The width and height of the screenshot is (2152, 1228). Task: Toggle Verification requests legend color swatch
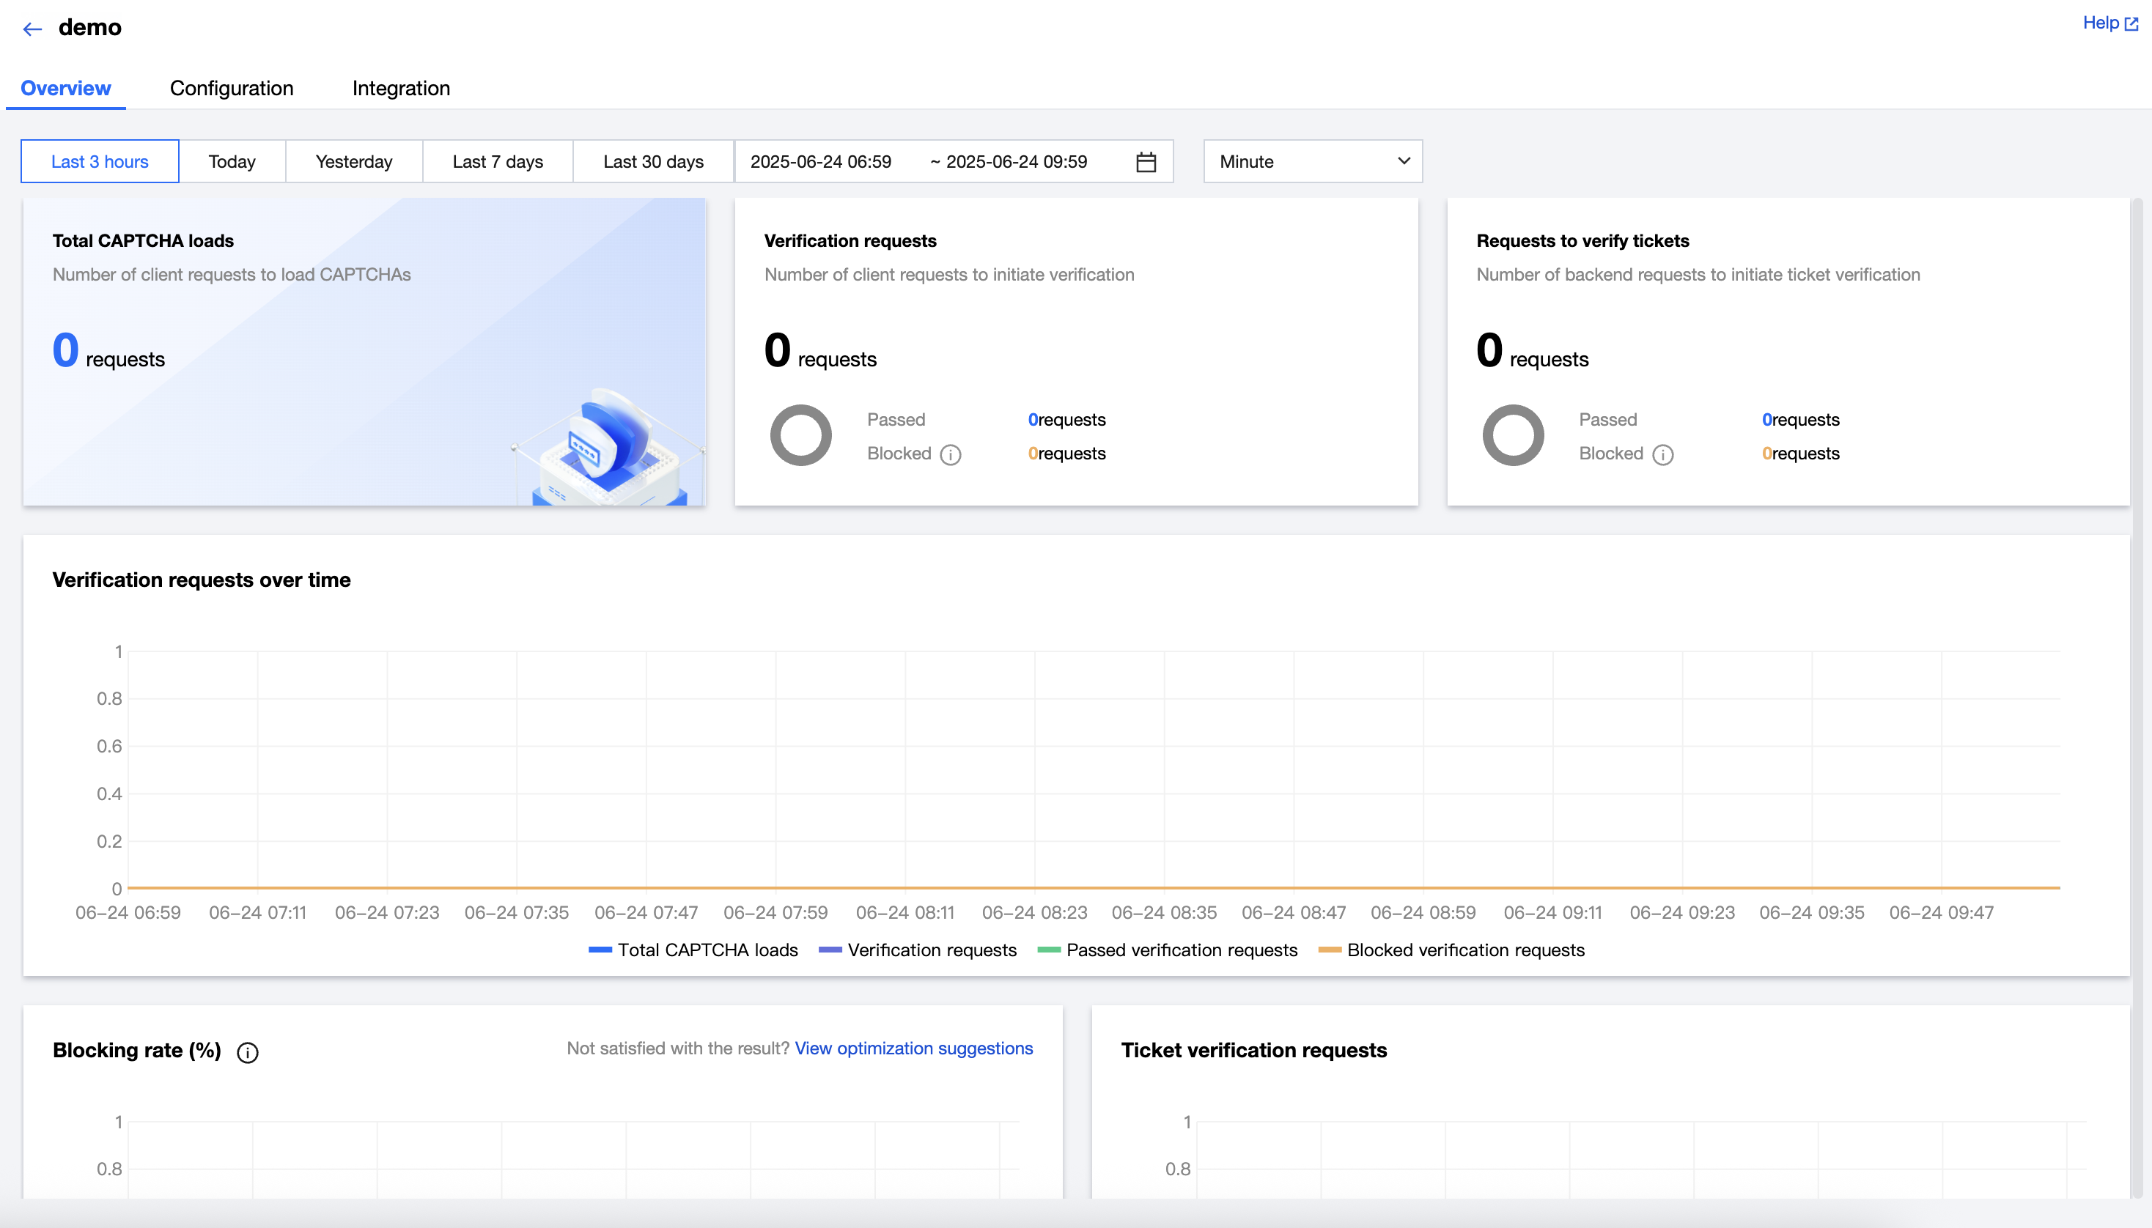830,950
